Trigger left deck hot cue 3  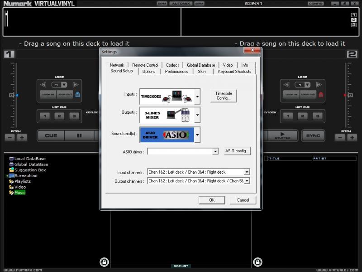(x=74, y=116)
